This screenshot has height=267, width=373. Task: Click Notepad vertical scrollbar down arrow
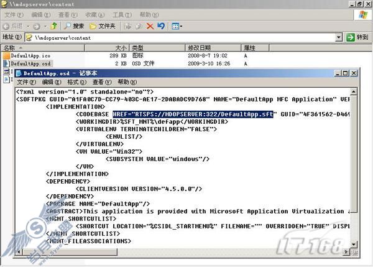pos(354,244)
